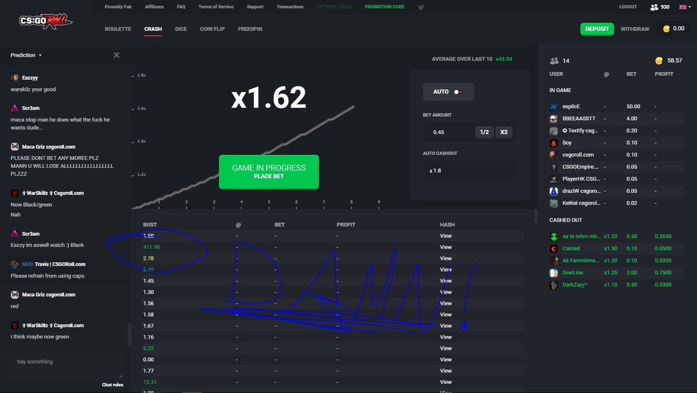Click the Place Bet button
This screenshot has height=393, width=697.
tap(269, 171)
